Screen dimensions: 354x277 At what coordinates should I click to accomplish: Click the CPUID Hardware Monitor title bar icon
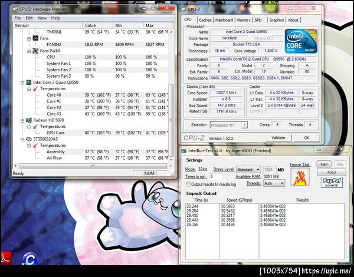tap(15, 9)
